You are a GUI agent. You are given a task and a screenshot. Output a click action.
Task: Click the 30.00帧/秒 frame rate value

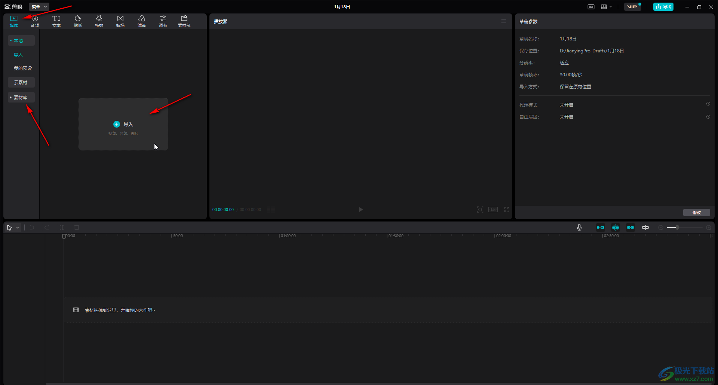pyautogui.click(x=571, y=74)
